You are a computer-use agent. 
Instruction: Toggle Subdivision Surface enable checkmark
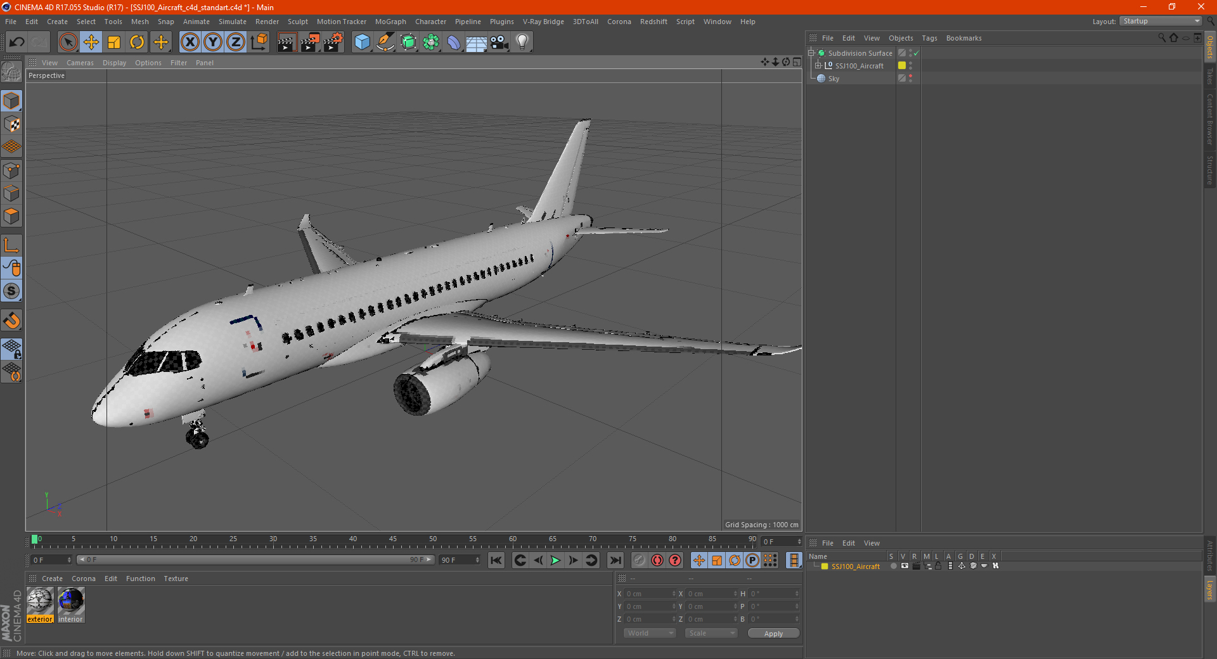[x=917, y=53]
